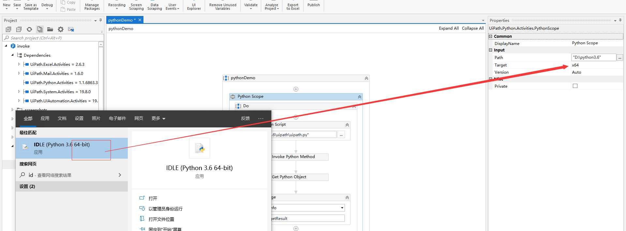Click the Collapse All icon in the Project panel
626x231 pixels.
pos(19,29)
